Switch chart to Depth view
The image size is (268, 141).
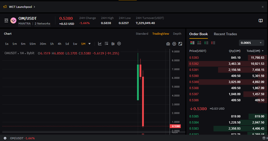click(x=177, y=34)
